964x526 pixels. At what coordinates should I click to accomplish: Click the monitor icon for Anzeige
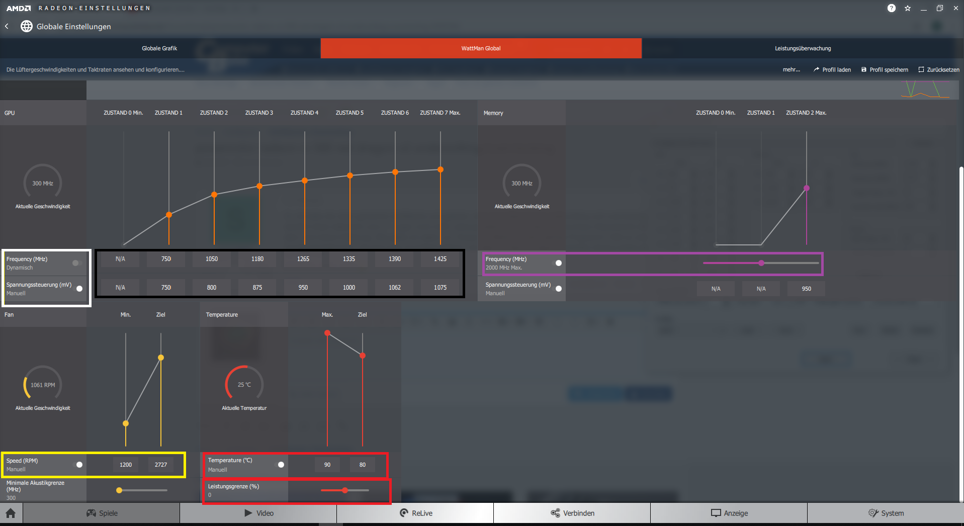[716, 513]
